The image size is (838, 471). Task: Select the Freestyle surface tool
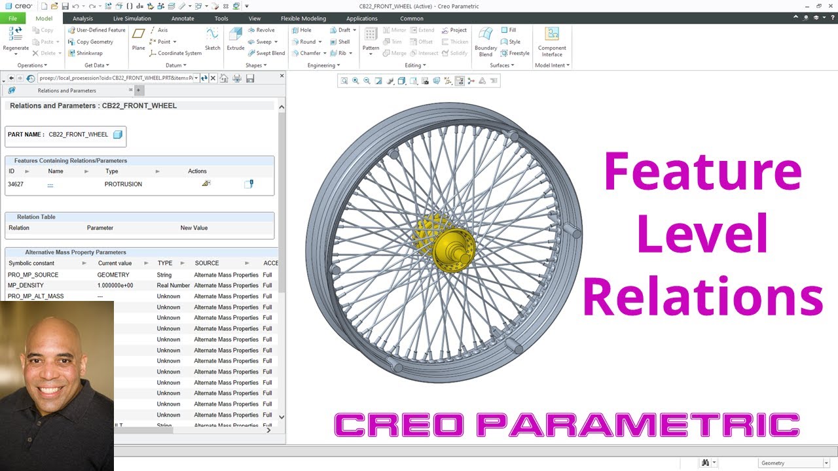515,54
